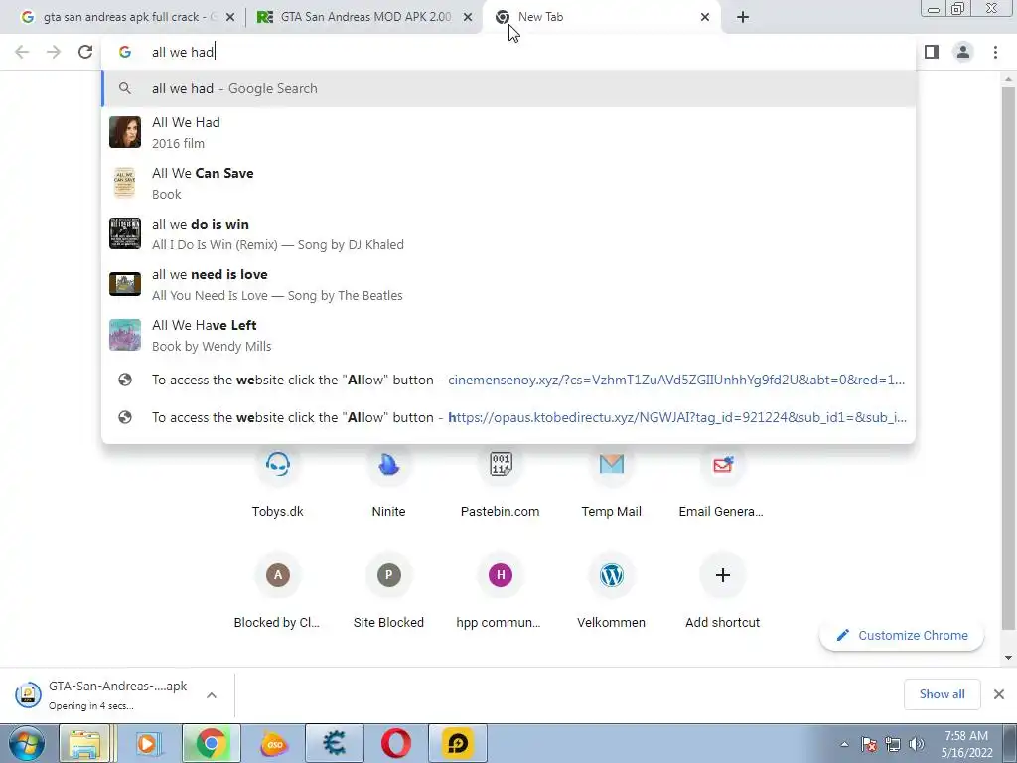Screen dimensions: 1017x763
Task: Open the Ninite shortcut
Action: 388,482
